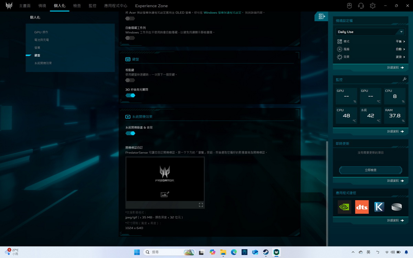Toggle the 相黏鍵 sticky keys switch
413x258 pixels.
pyautogui.click(x=130, y=80)
